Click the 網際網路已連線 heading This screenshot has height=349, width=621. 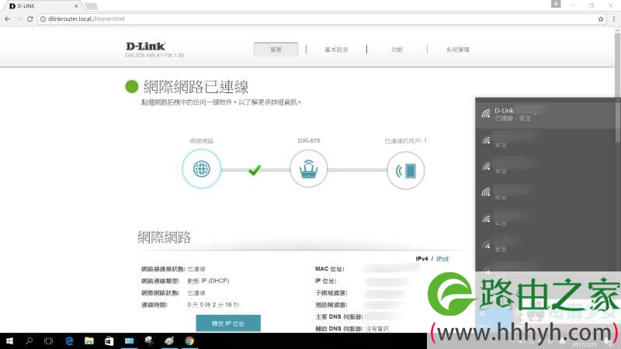(196, 87)
